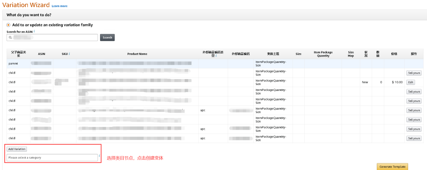Click the Search button
Screen dimensions: 427x170
pos(107,38)
